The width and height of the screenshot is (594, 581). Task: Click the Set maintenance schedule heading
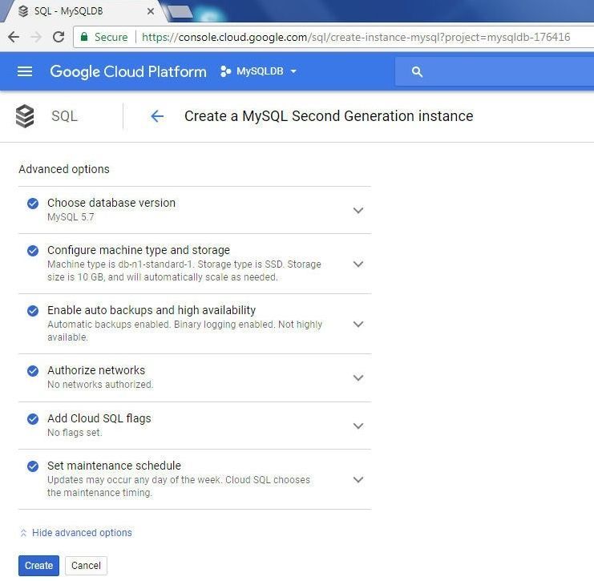click(x=114, y=466)
